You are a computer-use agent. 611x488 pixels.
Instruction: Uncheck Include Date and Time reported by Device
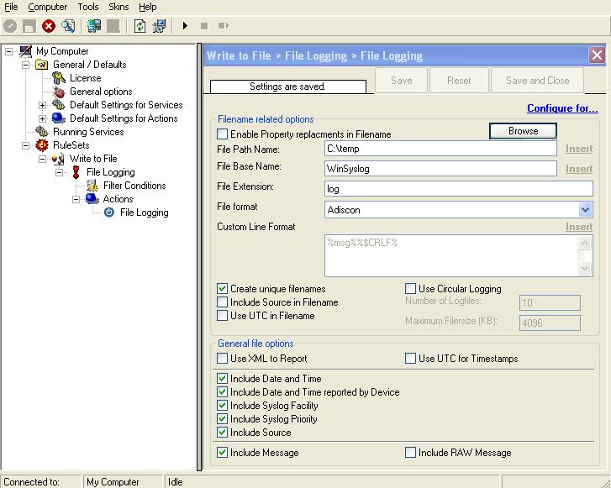pyautogui.click(x=222, y=391)
